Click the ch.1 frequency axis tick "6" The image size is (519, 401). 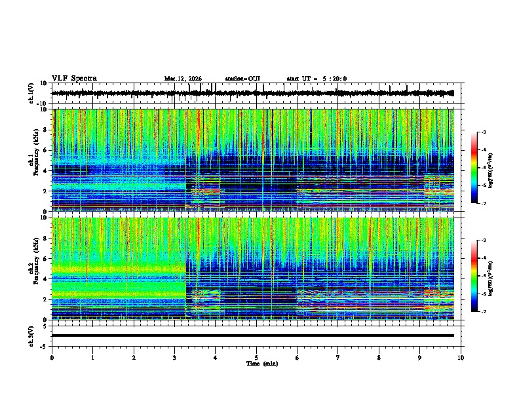(x=46, y=150)
